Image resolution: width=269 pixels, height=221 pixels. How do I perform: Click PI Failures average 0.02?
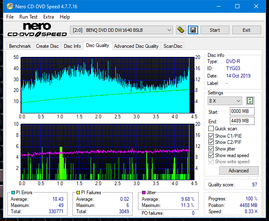click(x=124, y=199)
